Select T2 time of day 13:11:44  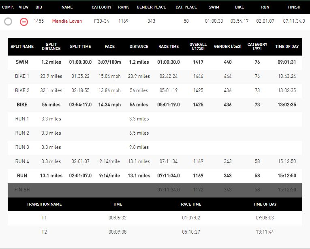(x=265, y=232)
